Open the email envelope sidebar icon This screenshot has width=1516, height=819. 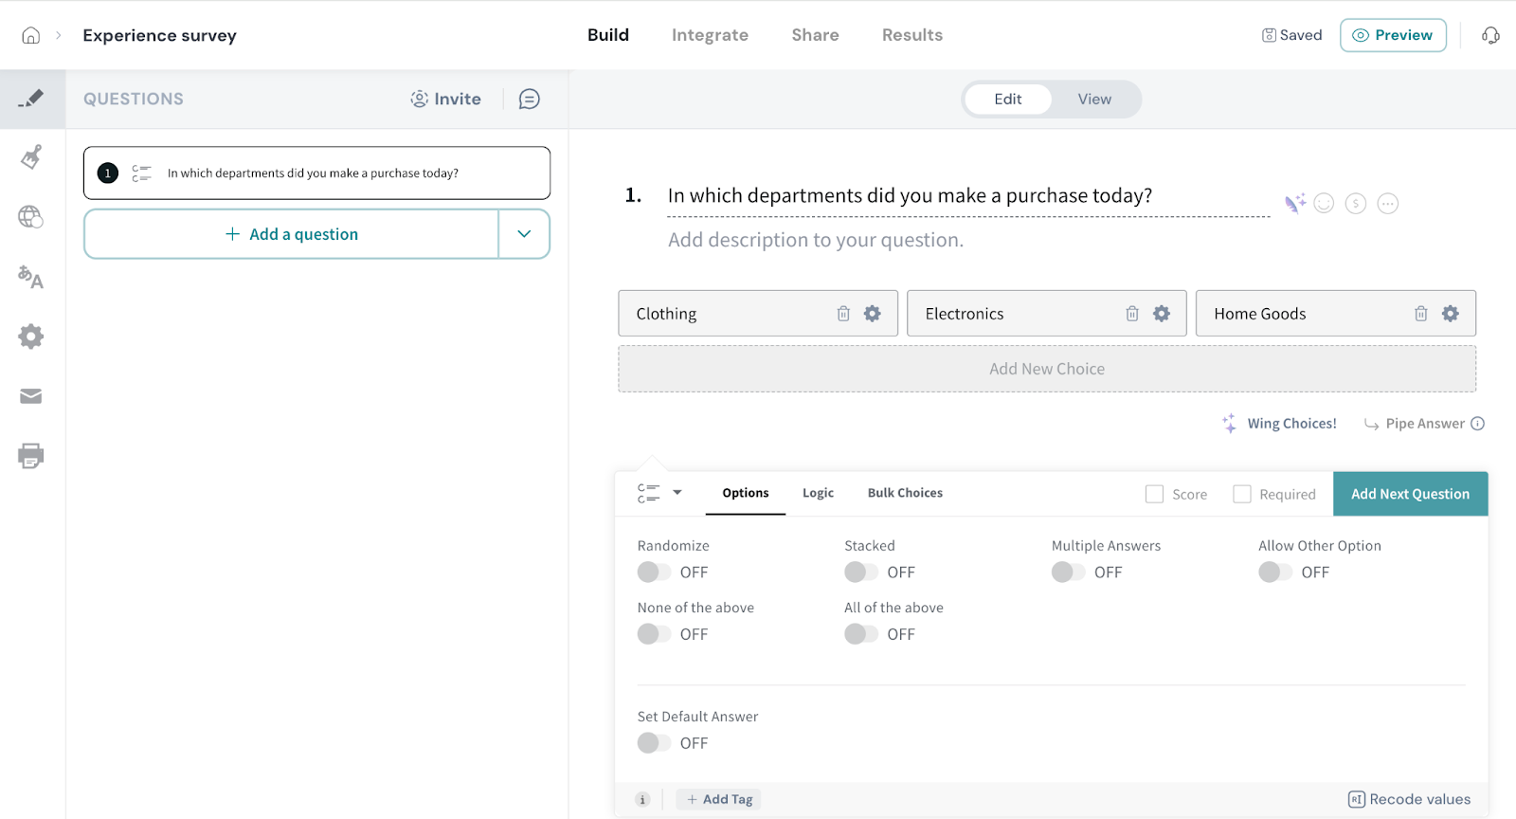pos(31,396)
